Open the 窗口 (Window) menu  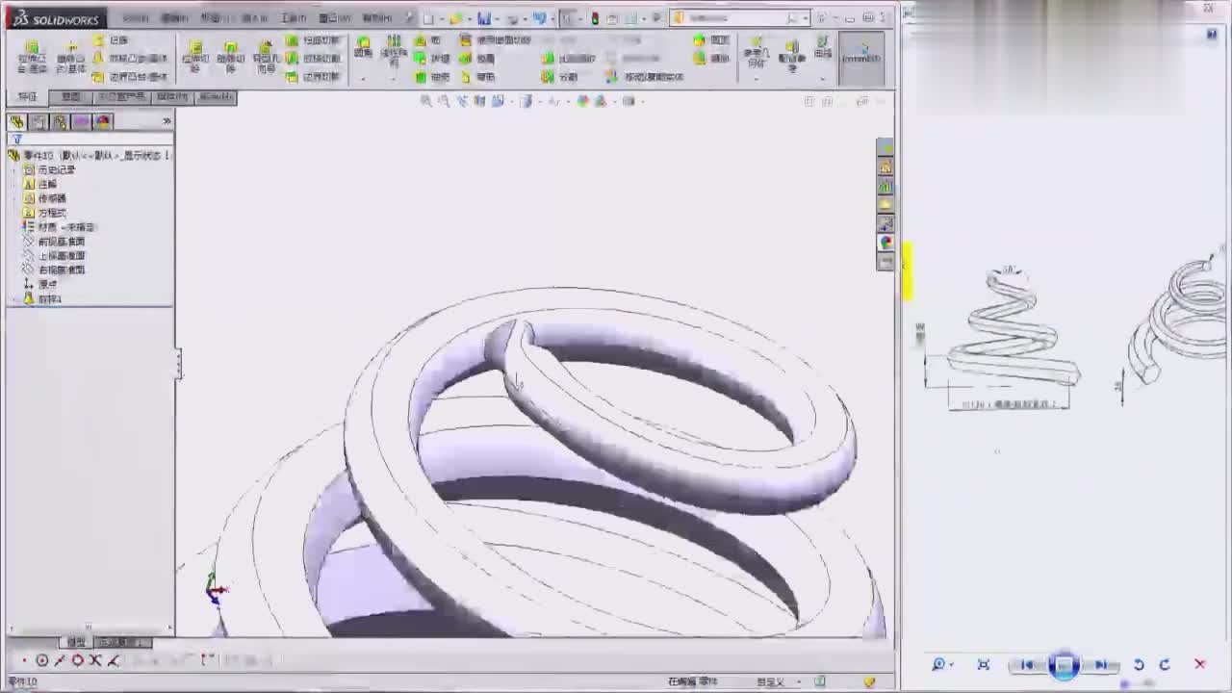(x=334, y=18)
